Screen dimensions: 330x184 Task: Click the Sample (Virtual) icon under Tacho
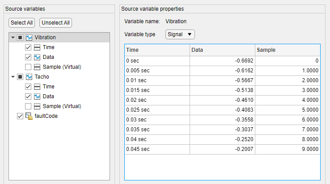[37, 106]
